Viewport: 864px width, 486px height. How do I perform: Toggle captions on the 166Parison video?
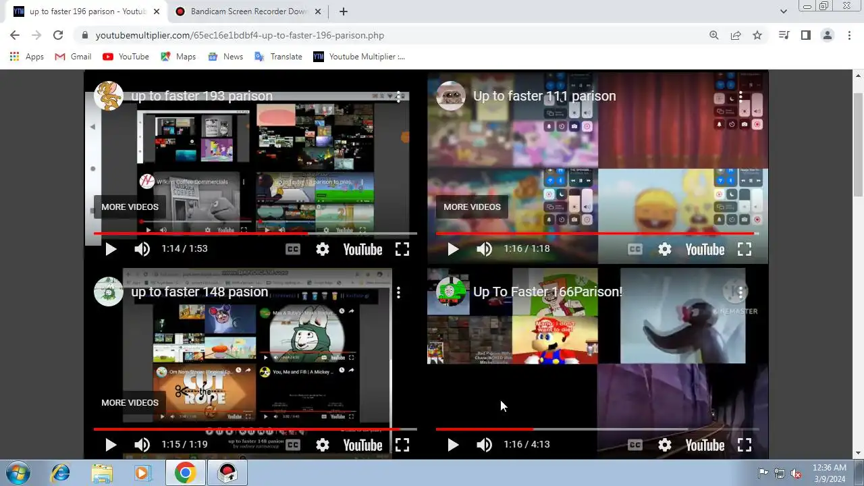click(635, 445)
